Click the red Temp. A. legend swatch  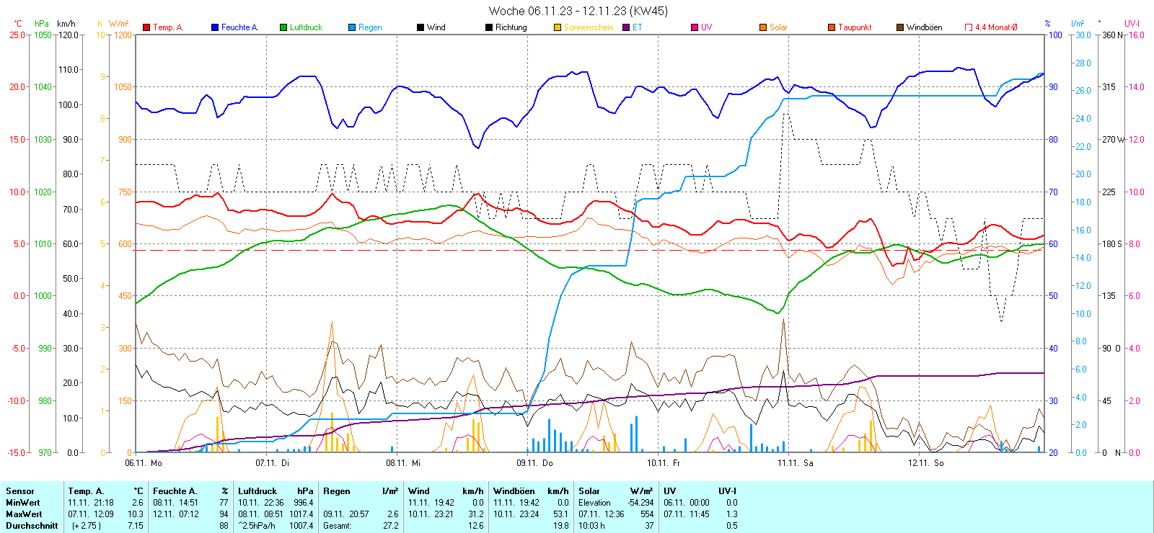[146, 27]
